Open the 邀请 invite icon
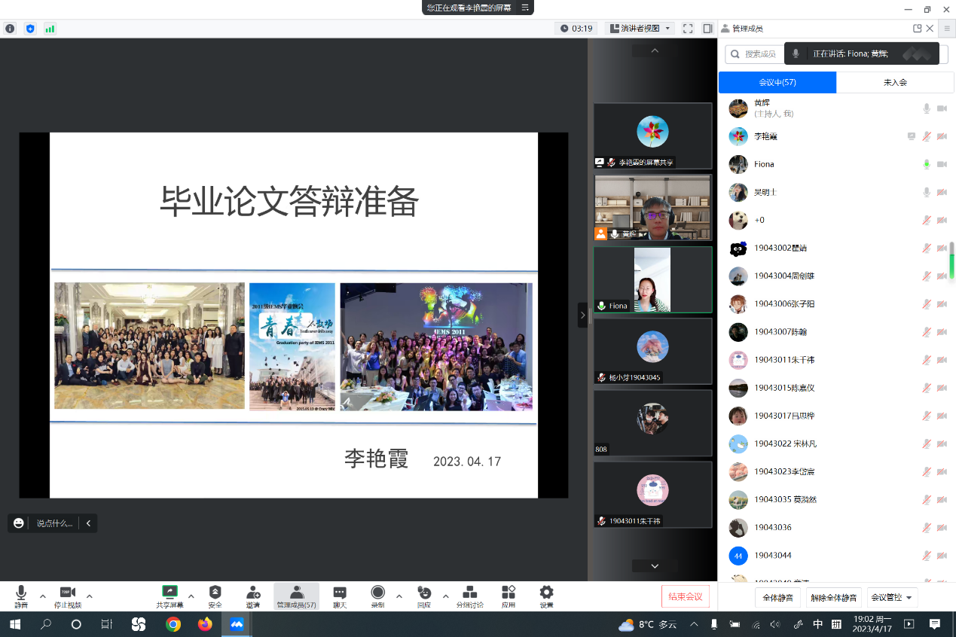Image resolution: width=956 pixels, height=637 pixels. pyautogui.click(x=253, y=593)
